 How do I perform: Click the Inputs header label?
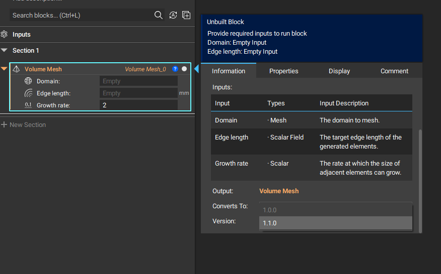coord(21,35)
